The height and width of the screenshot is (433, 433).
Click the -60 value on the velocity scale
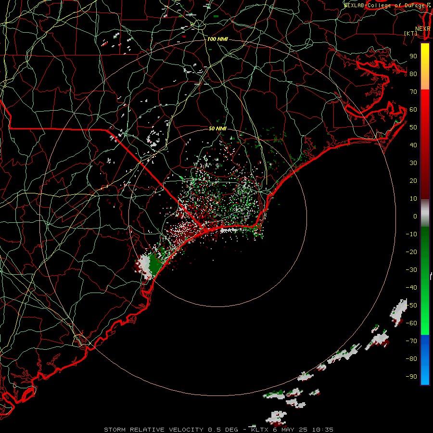coord(411,323)
